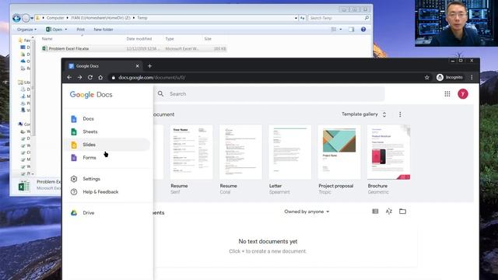The width and height of the screenshot is (498, 280).
Task: Open Forms from the side menu
Action: [x=89, y=158]
